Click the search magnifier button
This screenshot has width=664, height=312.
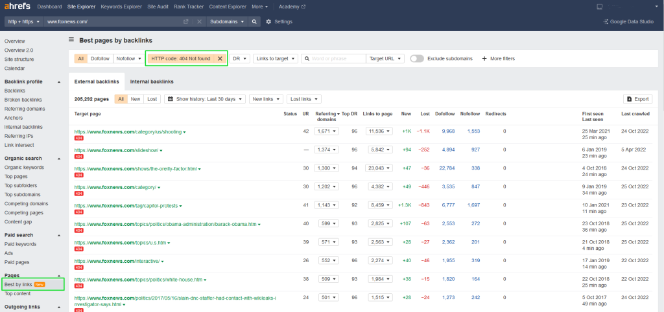(x=254, y=21)
